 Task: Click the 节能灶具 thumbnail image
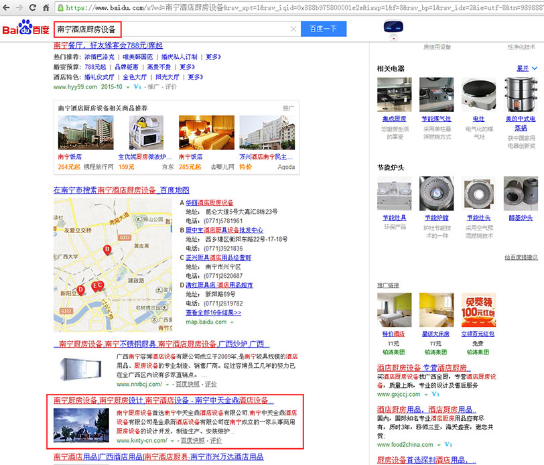[x=395, y=193]
